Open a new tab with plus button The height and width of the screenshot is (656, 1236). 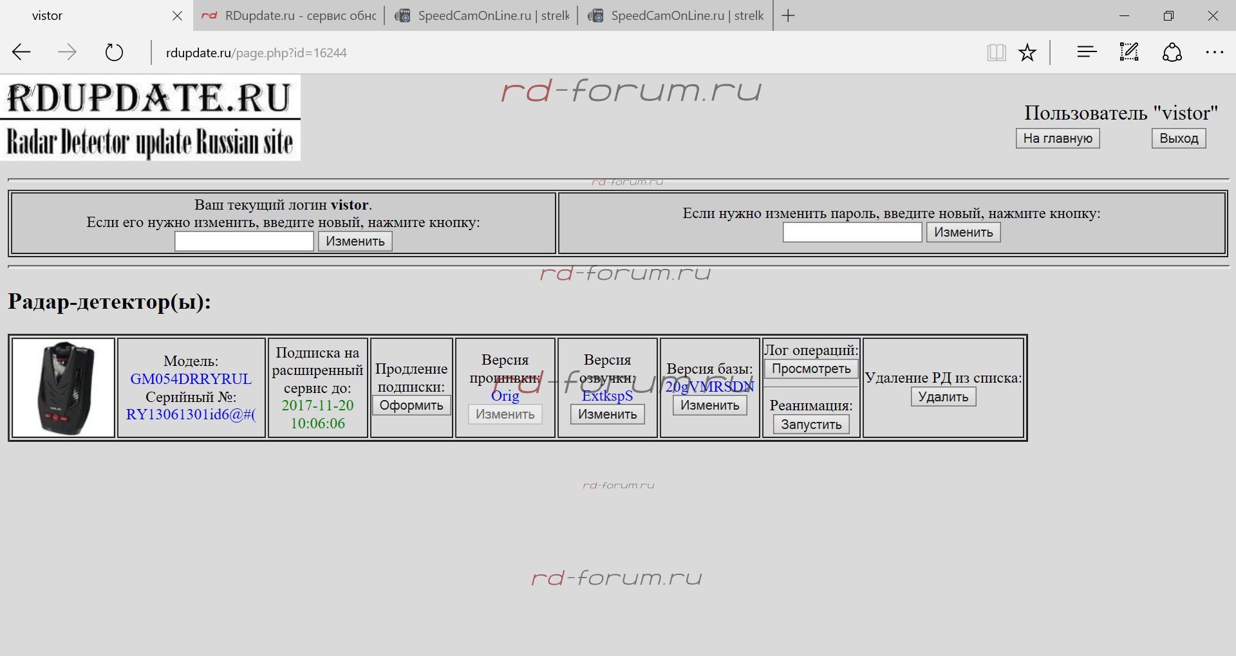788,16
